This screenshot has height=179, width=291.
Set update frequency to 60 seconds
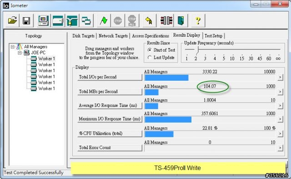(269, 58)
